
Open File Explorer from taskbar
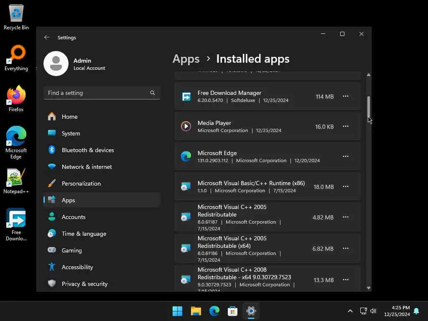click(196, 311)
